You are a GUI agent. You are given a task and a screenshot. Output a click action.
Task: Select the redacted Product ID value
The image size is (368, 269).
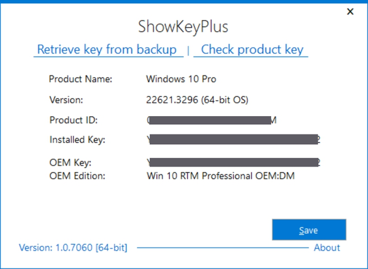212,120
